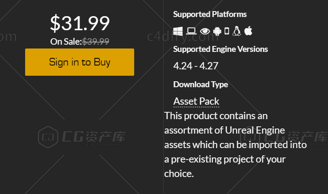Click the Windows platform icon

(178, 31)
